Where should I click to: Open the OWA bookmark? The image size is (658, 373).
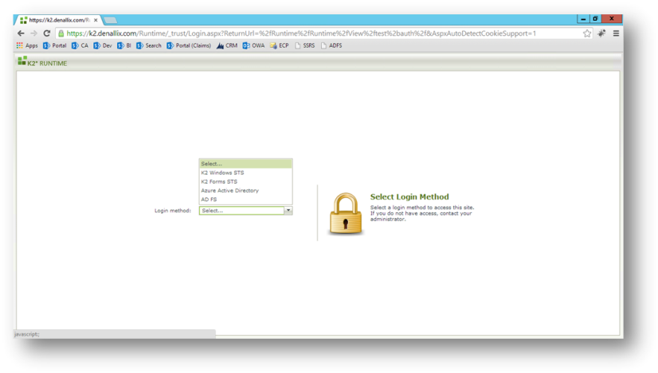pyautogui.click(x=253, y=45)
